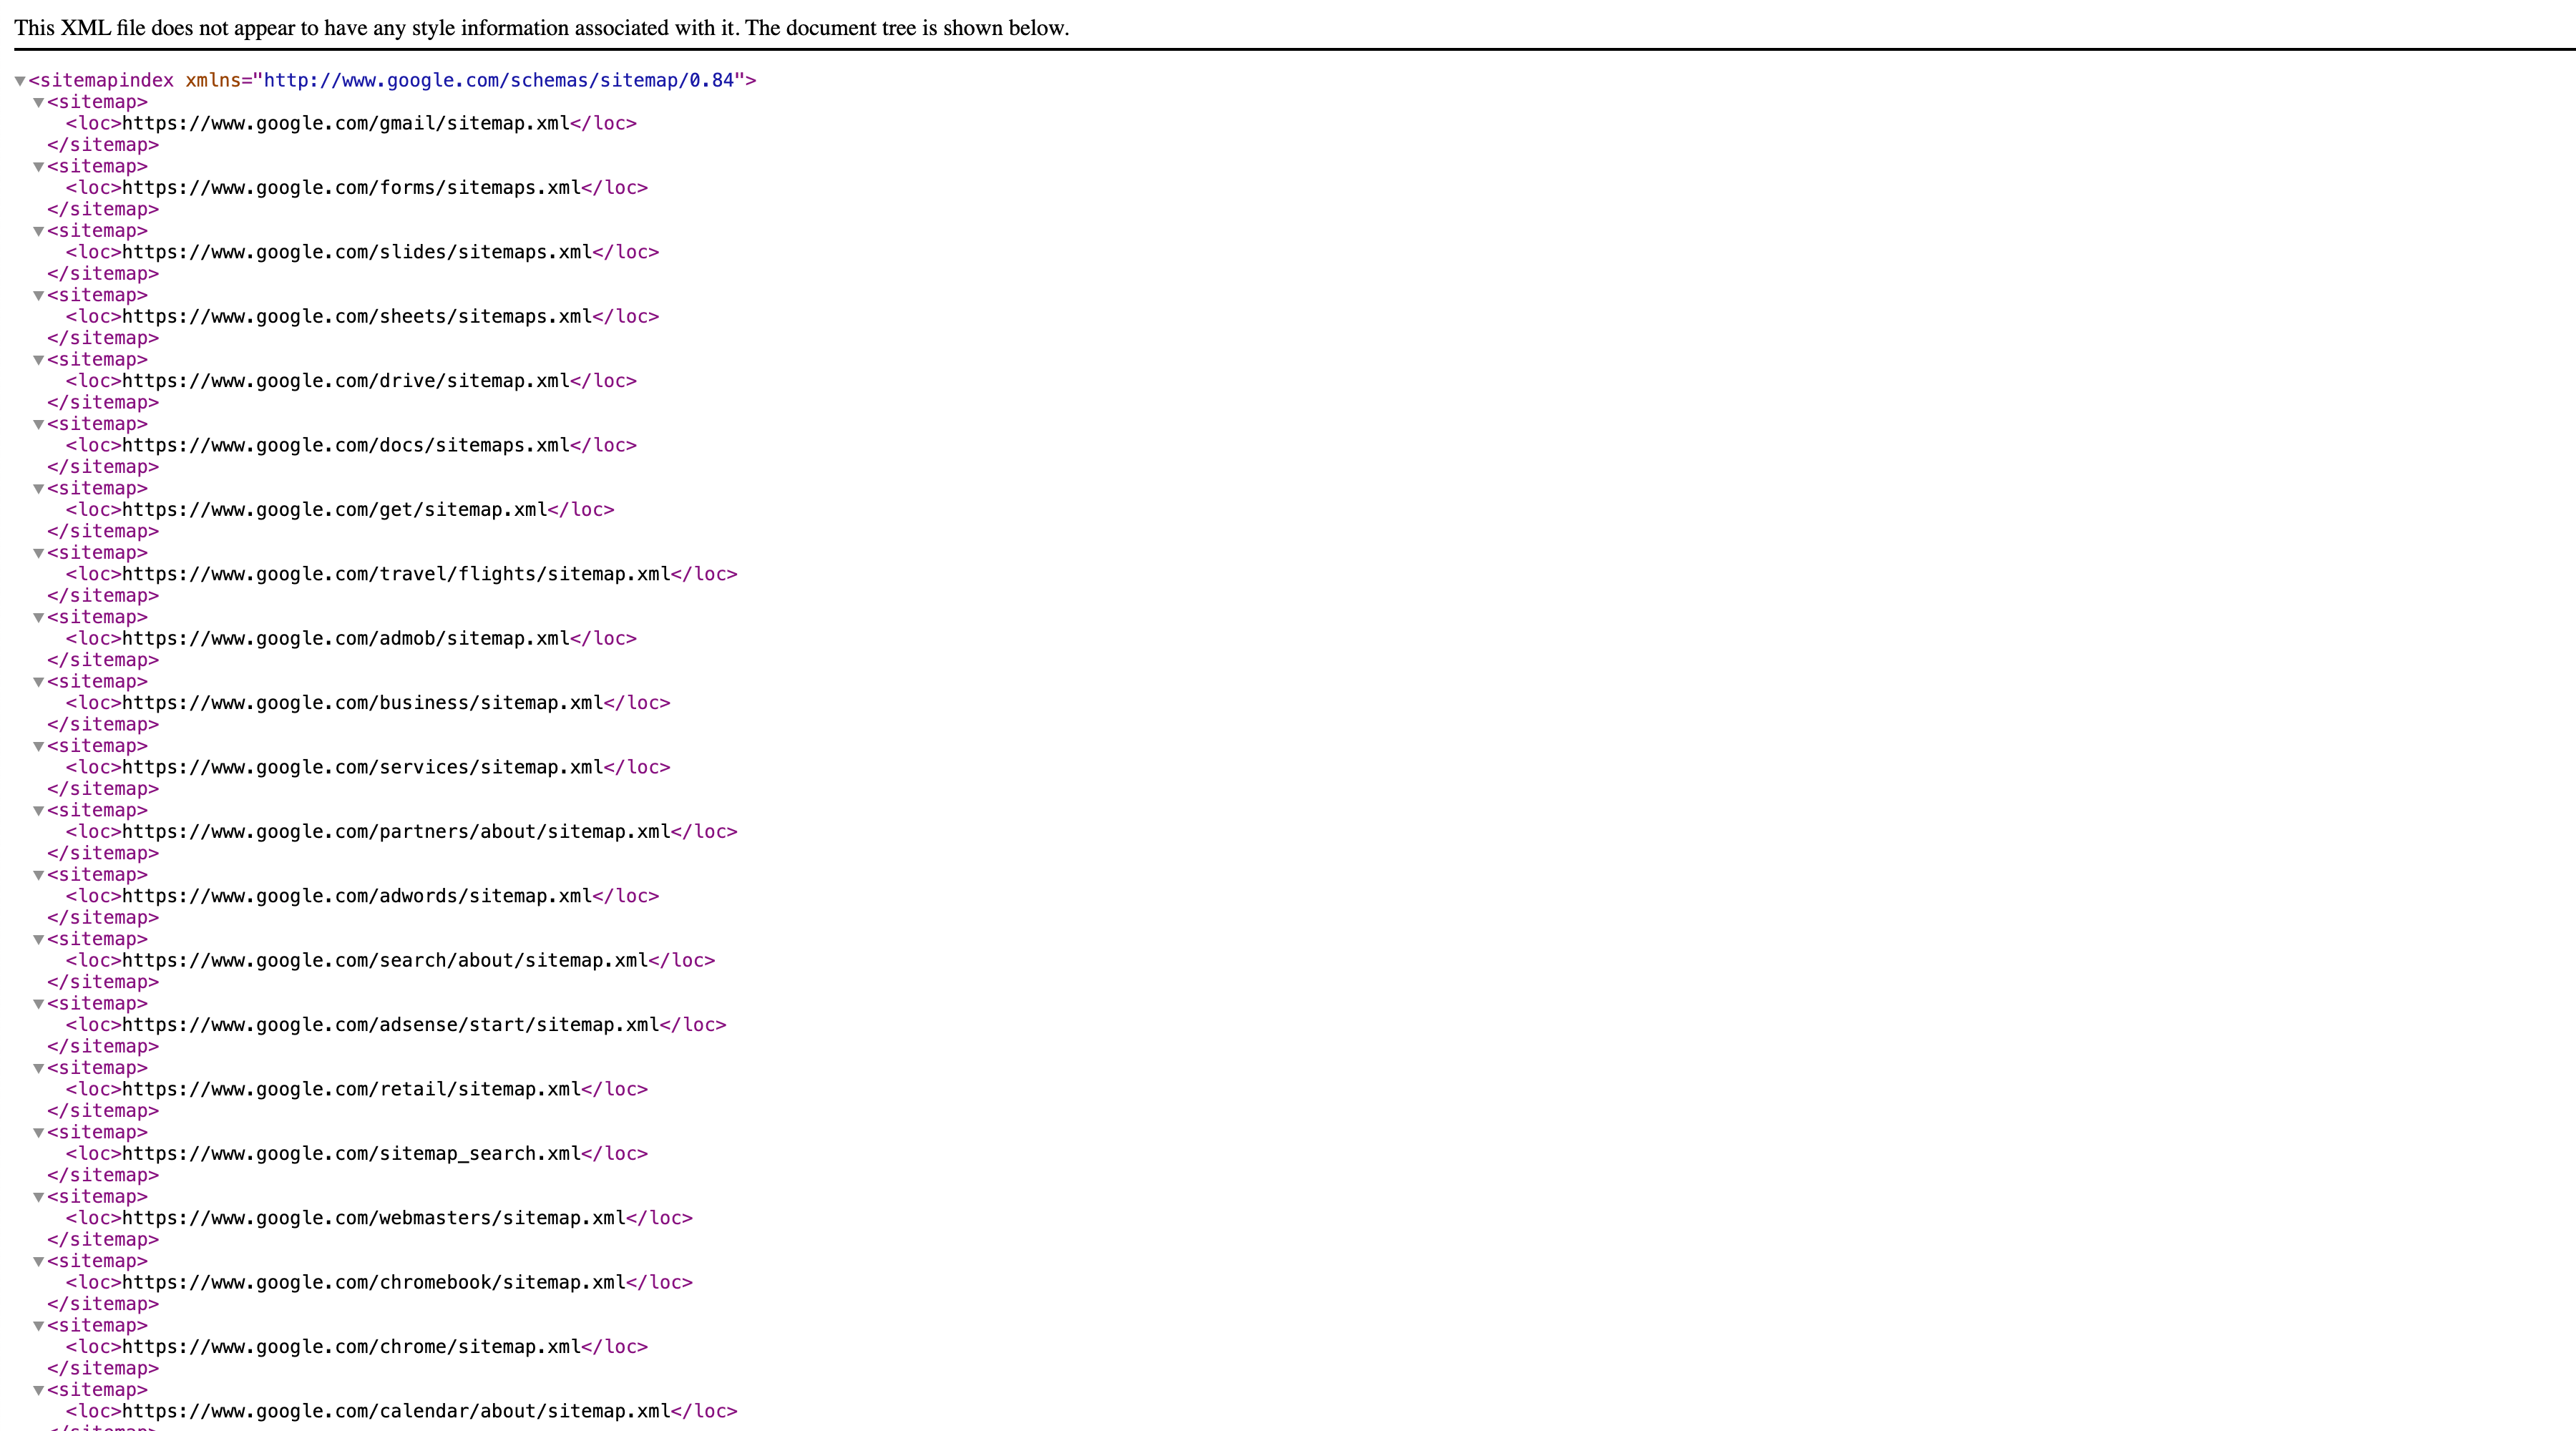The height and width of the screenshot is (1431, 2576).
Task: Click the drive/sitemap.xml URL text
Action: tap(346, 381)
